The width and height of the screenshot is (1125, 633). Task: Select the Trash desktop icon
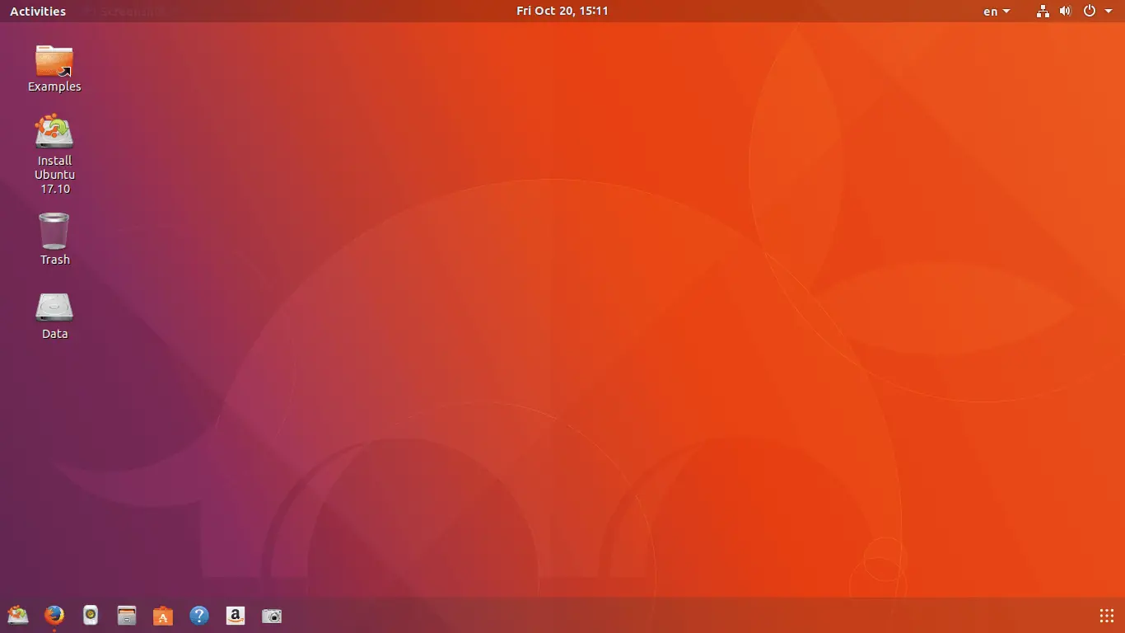[x=54, y=239]
